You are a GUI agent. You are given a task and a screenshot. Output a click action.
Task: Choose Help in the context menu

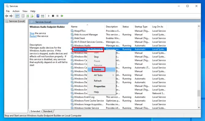[x=102, y=92]
